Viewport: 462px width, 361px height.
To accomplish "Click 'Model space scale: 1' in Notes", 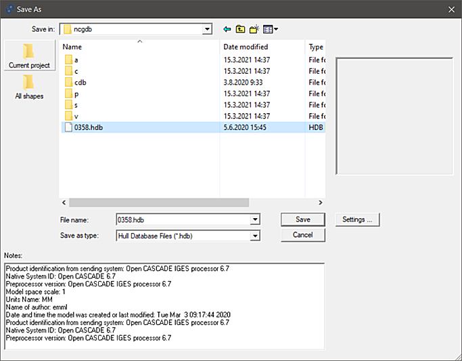I will click(x=36, y=292).
